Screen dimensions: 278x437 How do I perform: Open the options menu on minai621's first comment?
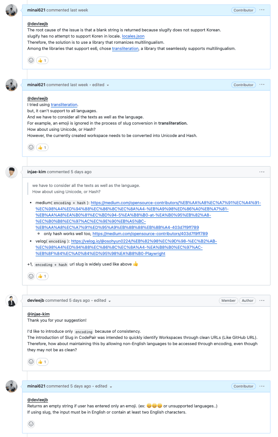pos(263,10)
